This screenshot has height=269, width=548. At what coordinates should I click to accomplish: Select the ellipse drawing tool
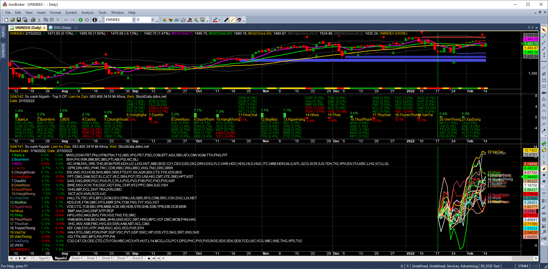point(544,87)
